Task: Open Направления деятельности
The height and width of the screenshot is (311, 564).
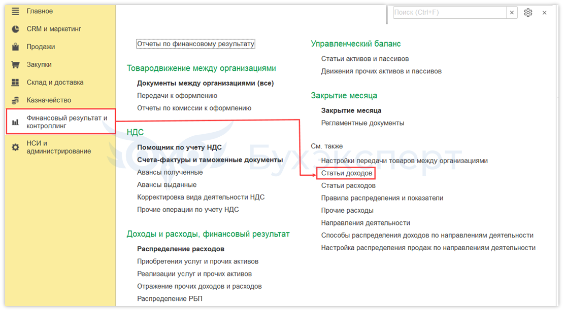Action: 366,223
